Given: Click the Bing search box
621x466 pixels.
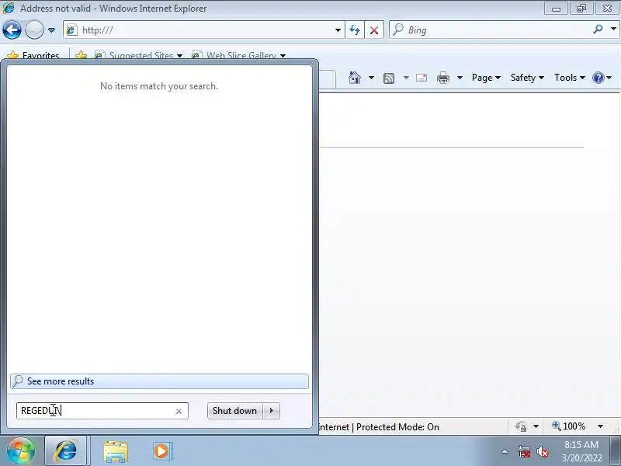Looking at the screenshot, I should 491,30.
